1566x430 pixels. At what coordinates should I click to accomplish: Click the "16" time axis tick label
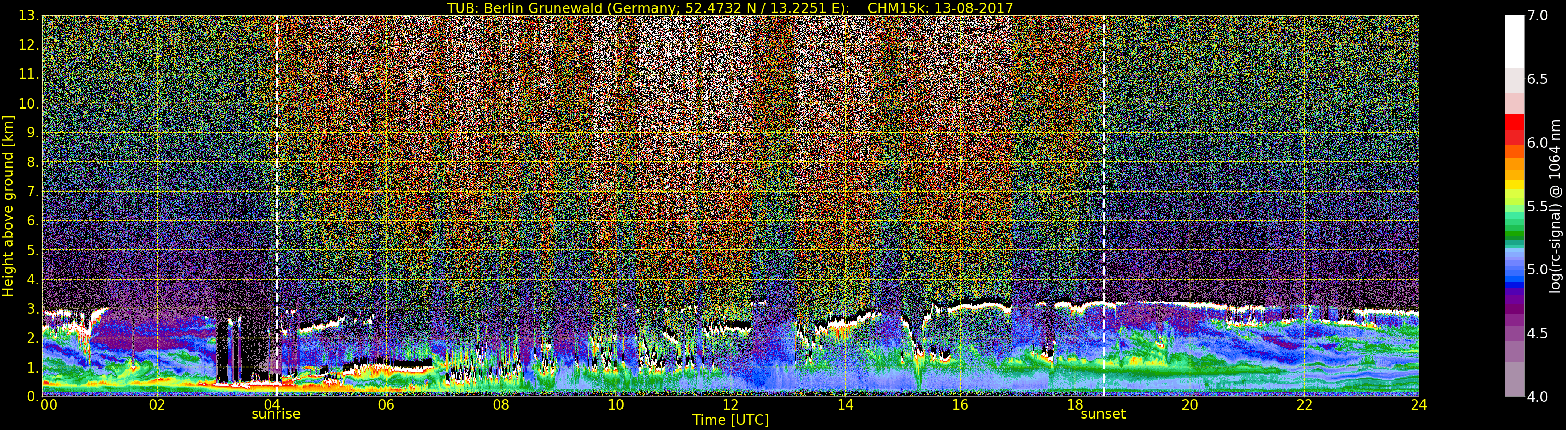tap(960, 405)
